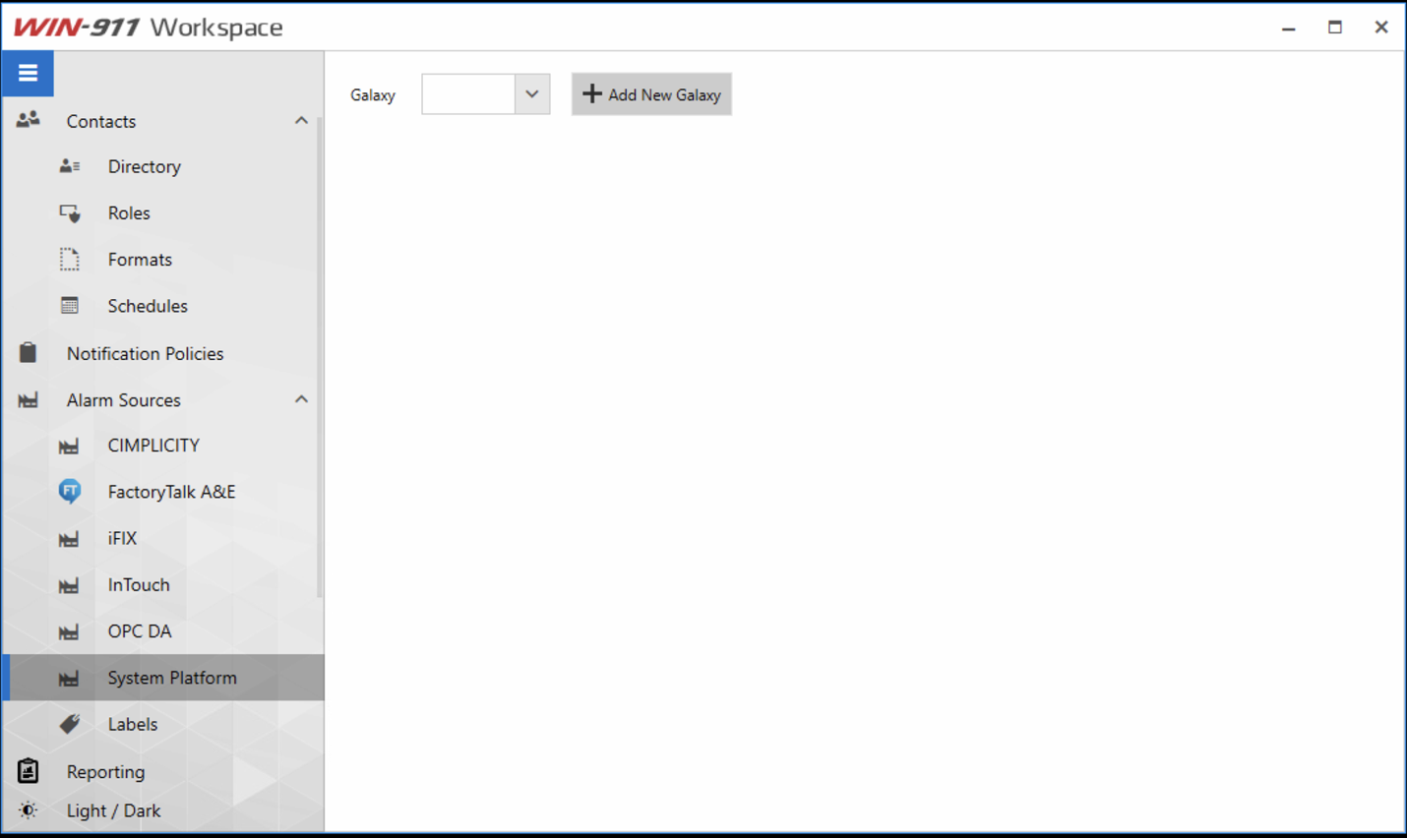Minimize the WIN-911 Workspace window

click(1289, 28)
